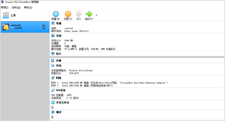Open the Tools (工具) icon in sidebar
Image resolution: width=225 pixels, height=121 pixels.
pos(6,15)
